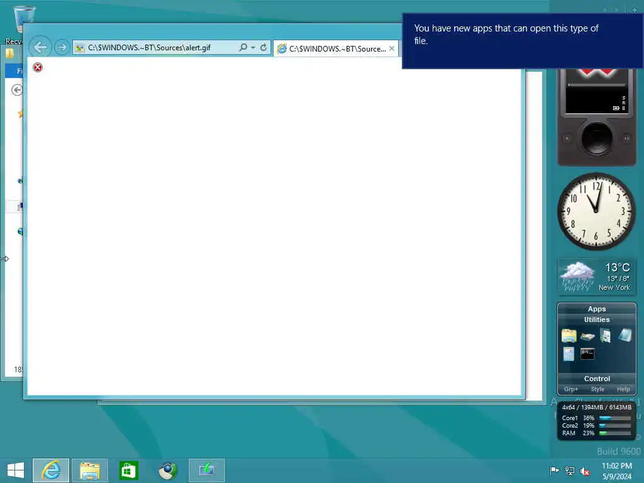644x483 pixels.
Task: Click the search magnifier in address bar
Action: 243,48
